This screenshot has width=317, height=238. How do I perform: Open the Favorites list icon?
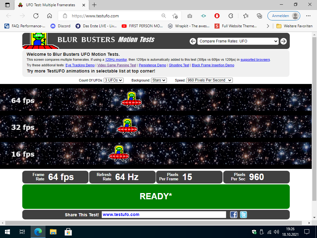tap(246, 16)
